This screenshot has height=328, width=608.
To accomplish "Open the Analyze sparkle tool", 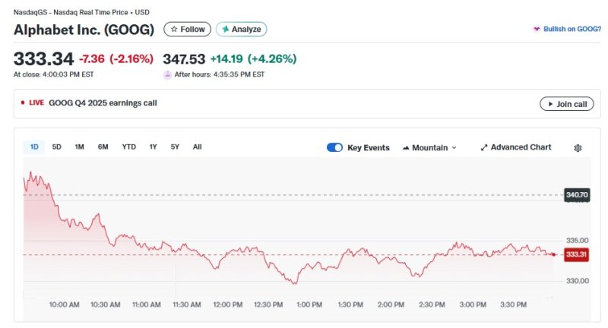I will coord(241,29).
